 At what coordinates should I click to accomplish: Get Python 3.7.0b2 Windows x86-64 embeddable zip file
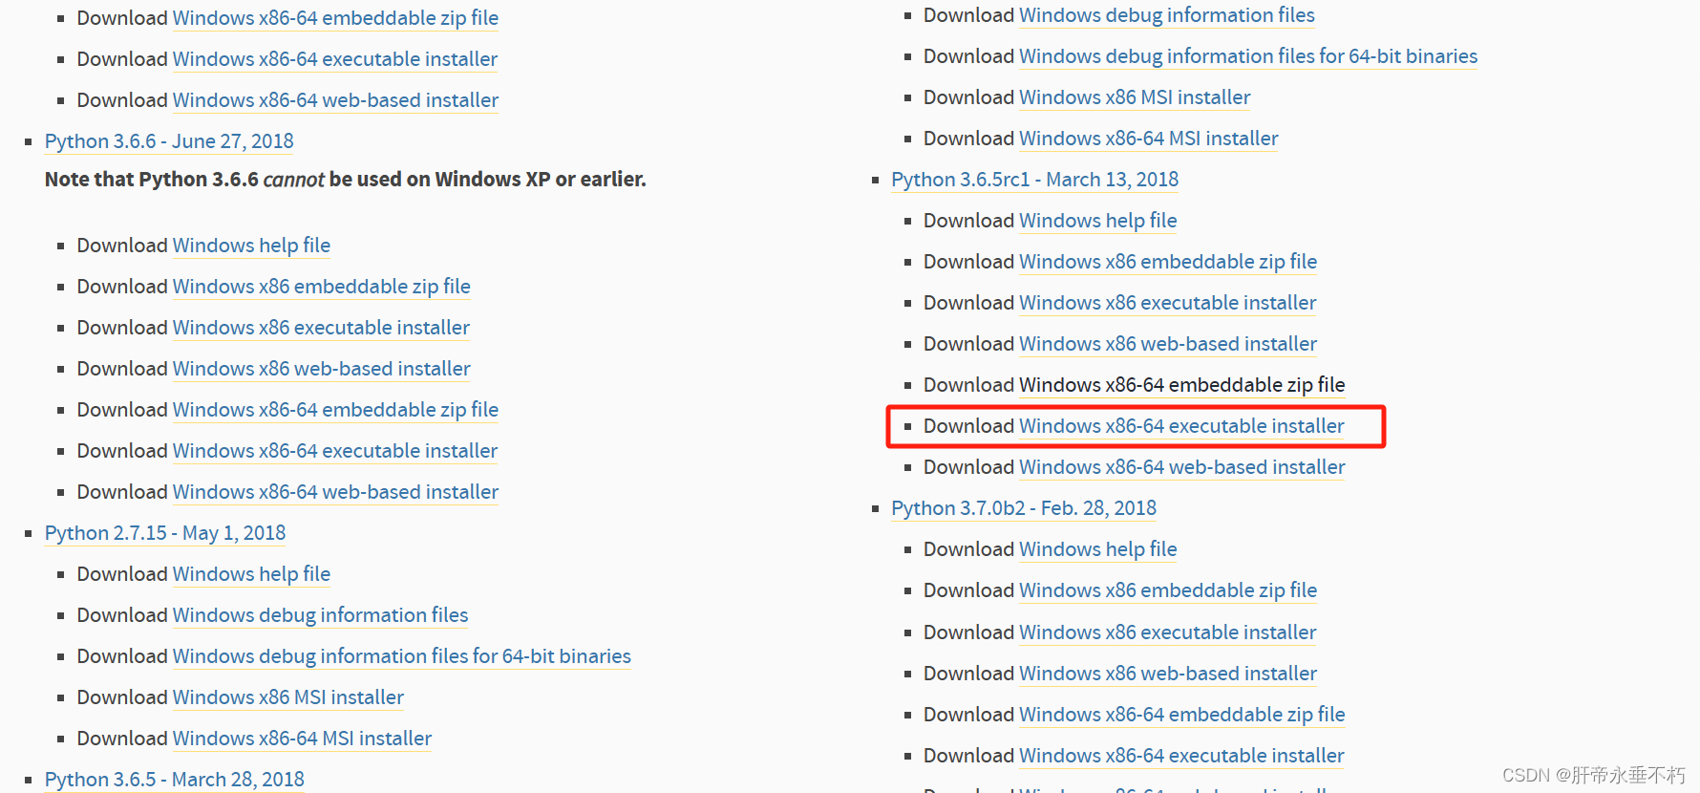tap(1181, 715)
